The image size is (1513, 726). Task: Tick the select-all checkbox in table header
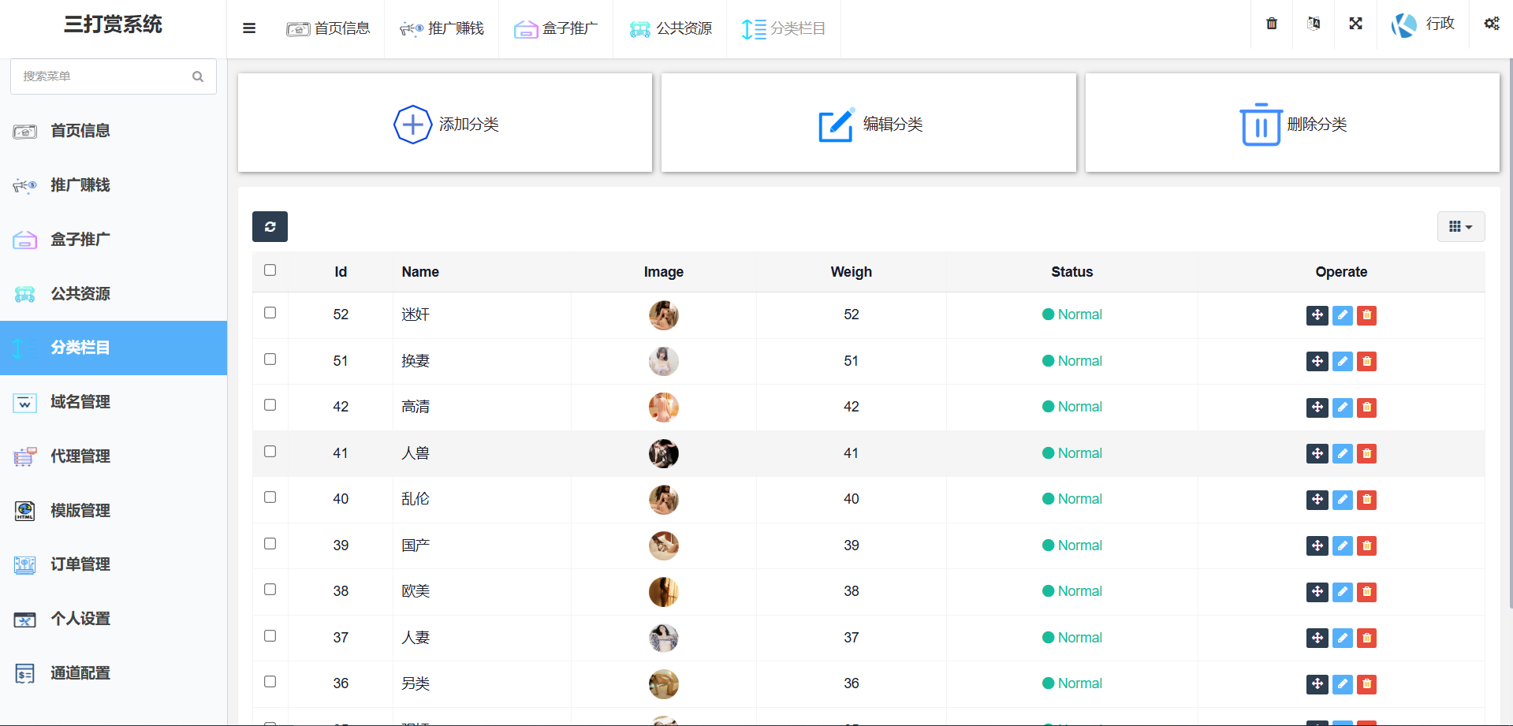[x=270, y=270]
